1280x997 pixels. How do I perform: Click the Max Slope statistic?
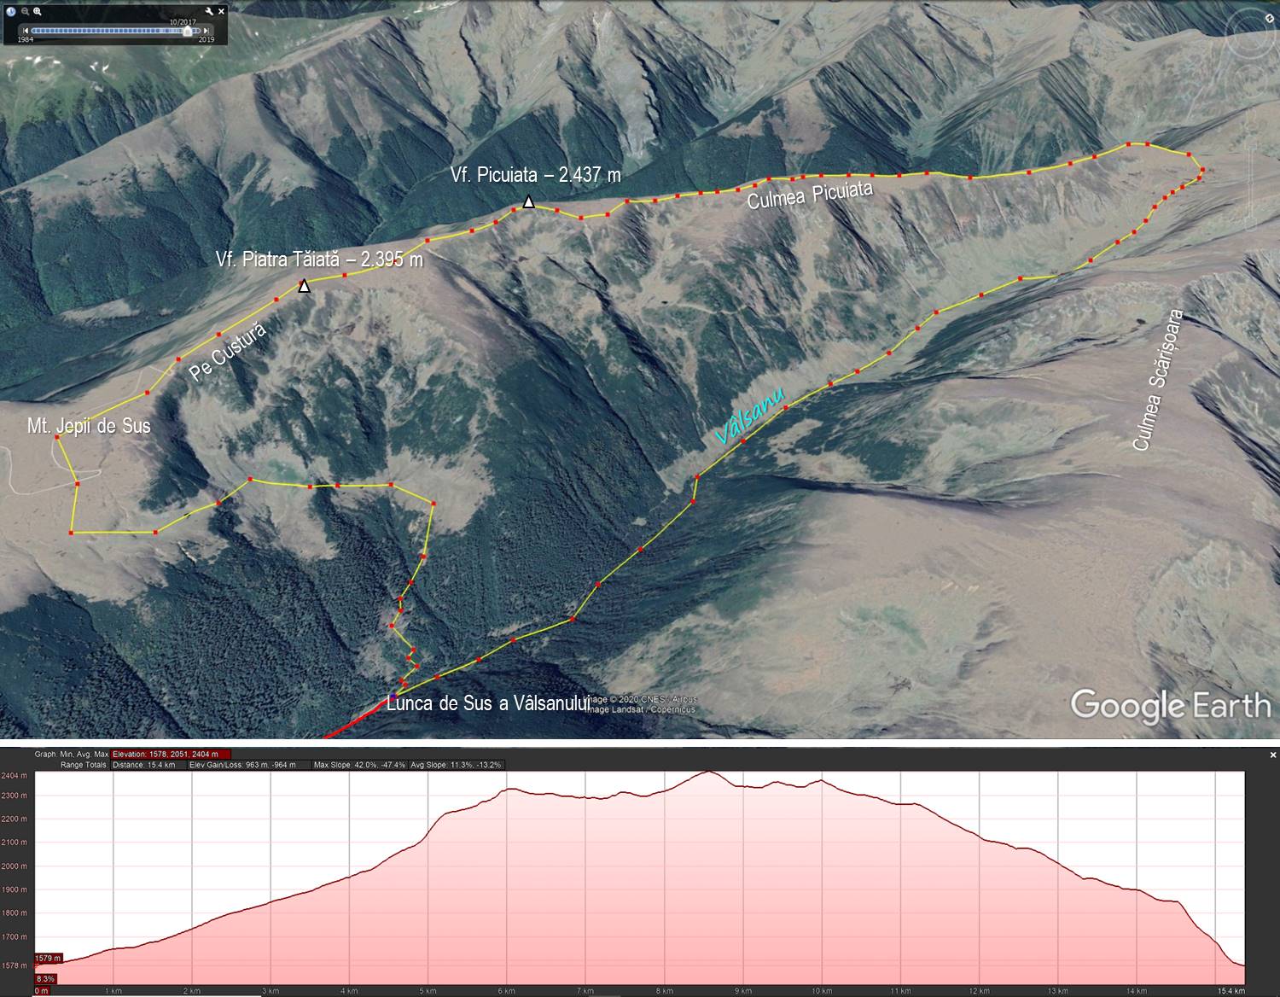358,765
